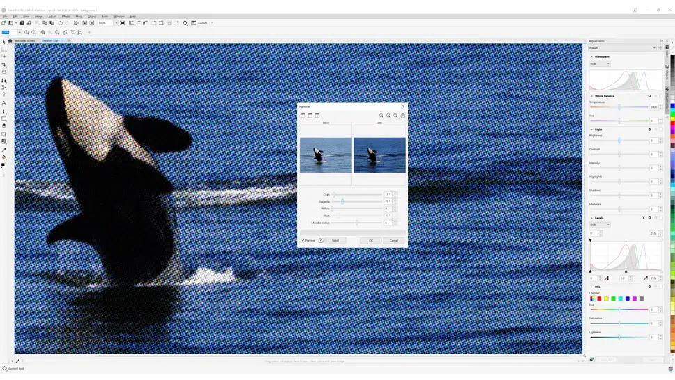Screen dimensions: 675x380
Task: Collapse the White Balance section
Action: (x=591, y=96)
